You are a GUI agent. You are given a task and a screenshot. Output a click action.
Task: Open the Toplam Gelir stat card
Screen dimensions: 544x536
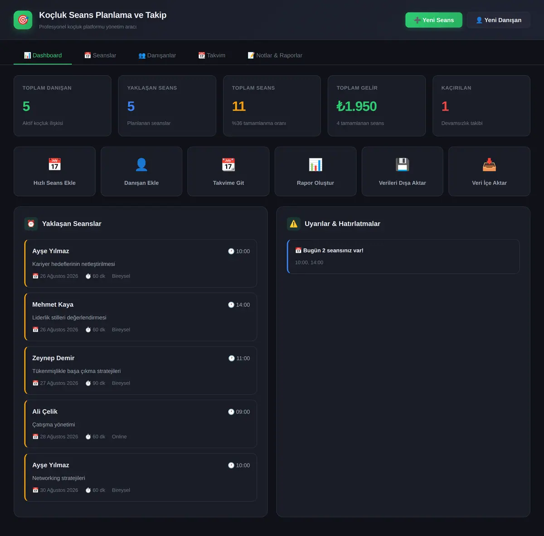(377, 106)
